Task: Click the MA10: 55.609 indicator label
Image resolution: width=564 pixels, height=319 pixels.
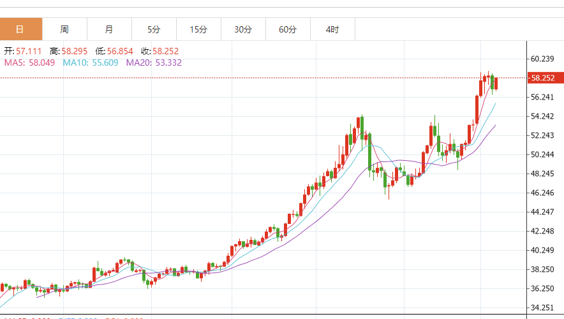Action: click(x=91, y=63)
